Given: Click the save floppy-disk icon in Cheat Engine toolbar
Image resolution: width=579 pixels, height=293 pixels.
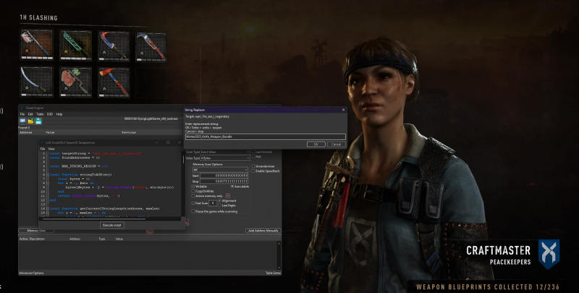Looking at the screenshot, I should [38, 121].
